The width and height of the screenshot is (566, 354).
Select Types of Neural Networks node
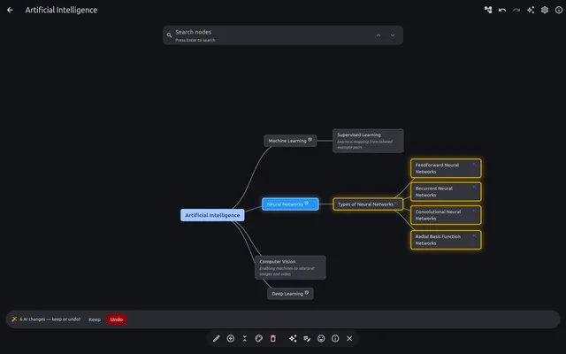pyautogui.click(x=368, y=204)
